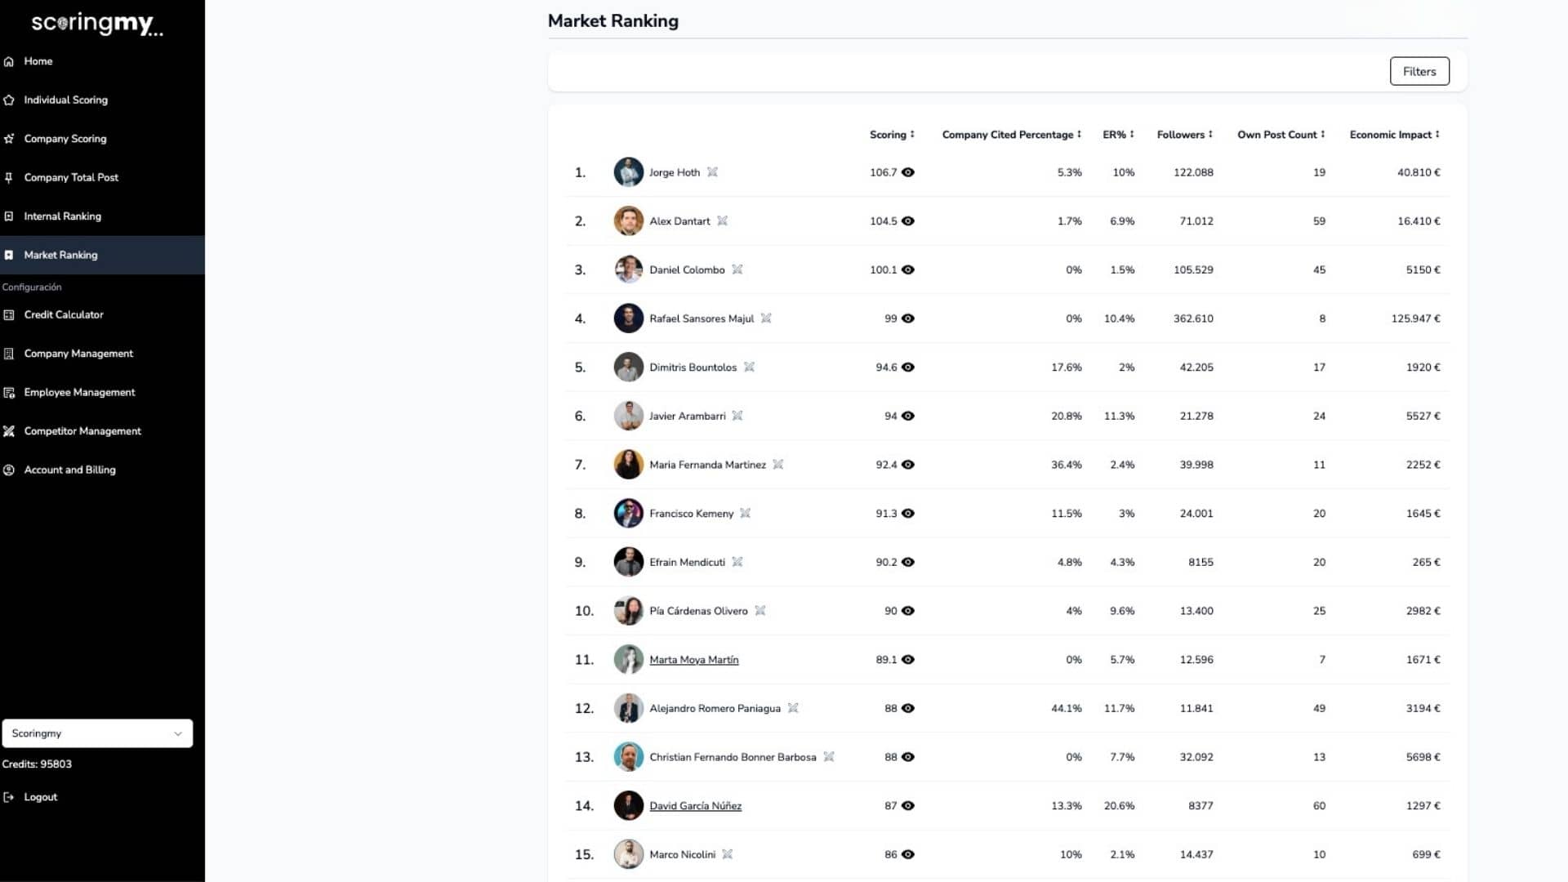The image size is (1568, 882).
Task: Open the Filters button
Action: (1419, 72)
